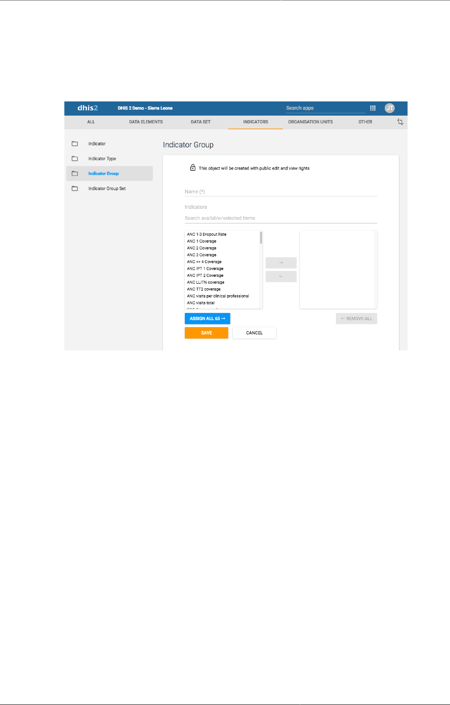Select the Indicators tab
Image resolution: width=450 pixels, height=705 pixels.
coord(256,122)
